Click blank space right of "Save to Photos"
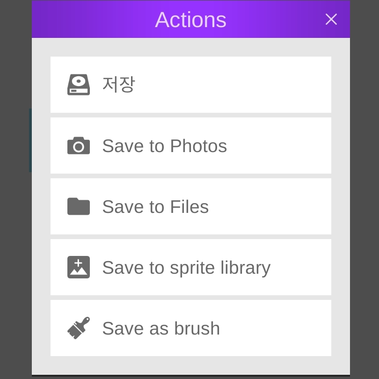Screen dimensions: 379x379 coord(281,146)
